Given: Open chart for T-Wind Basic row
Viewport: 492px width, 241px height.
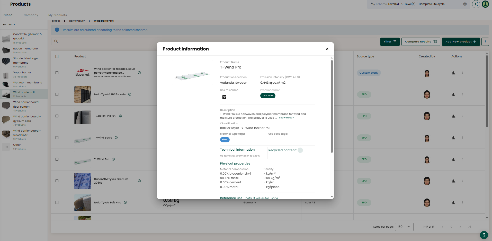Looking at the screenshot, I should 454,138.
